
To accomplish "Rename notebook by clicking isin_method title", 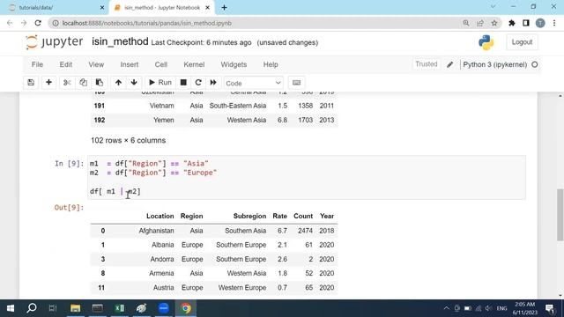I will 120,41.
